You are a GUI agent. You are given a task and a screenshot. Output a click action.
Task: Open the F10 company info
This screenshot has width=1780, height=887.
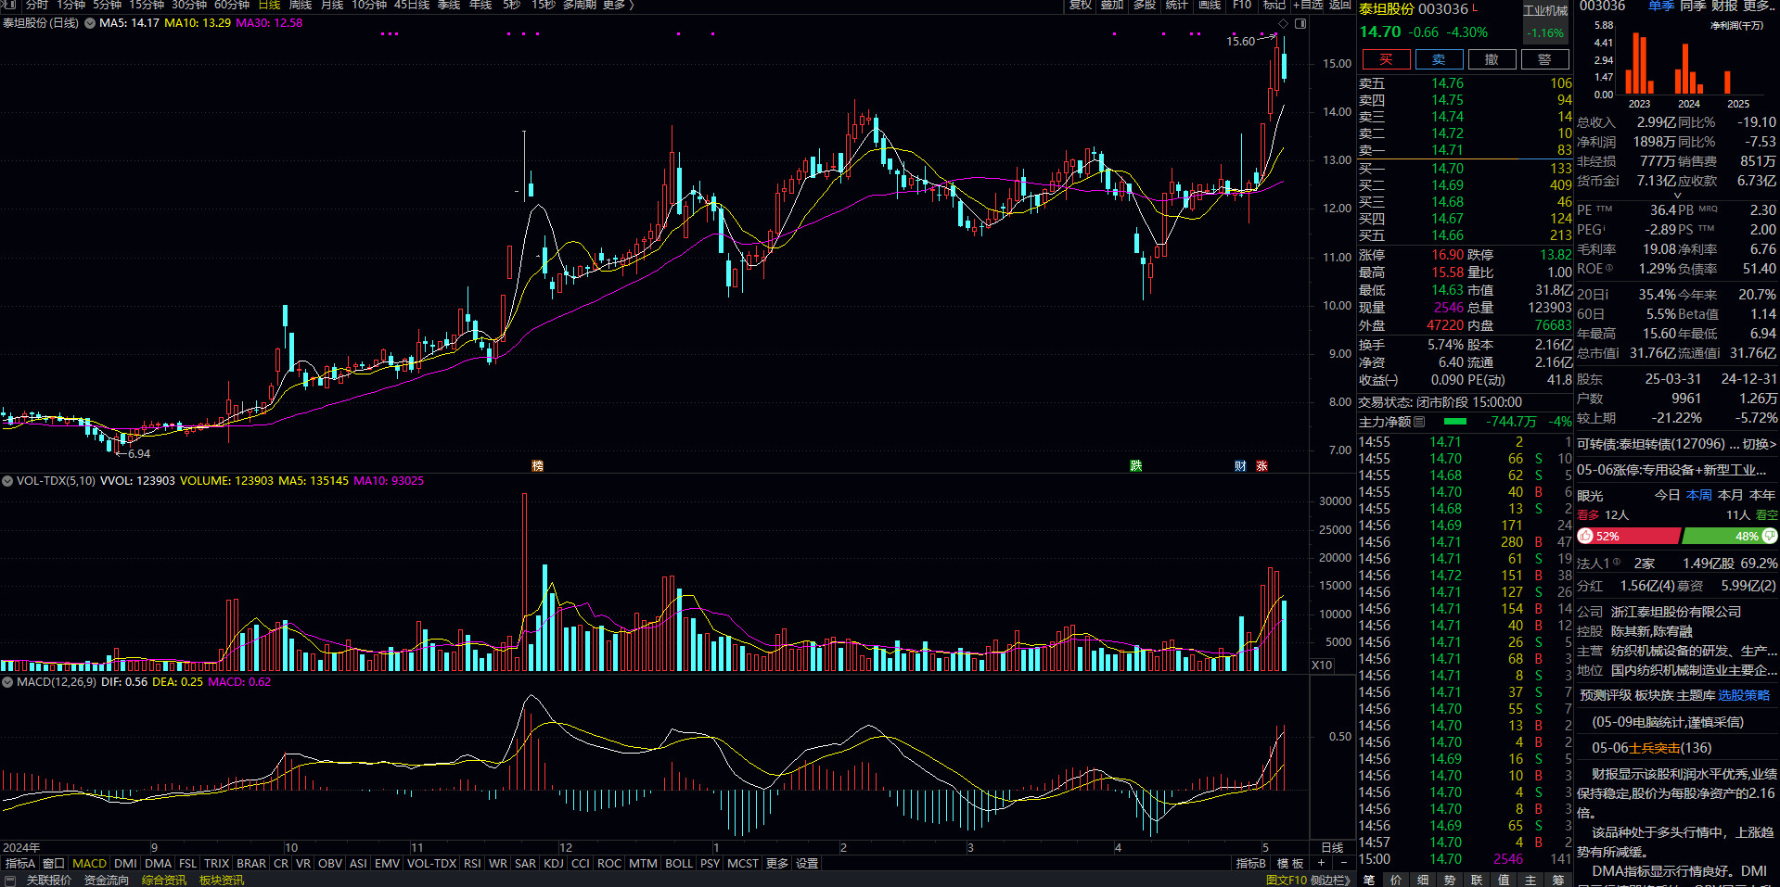(1242, 5)
